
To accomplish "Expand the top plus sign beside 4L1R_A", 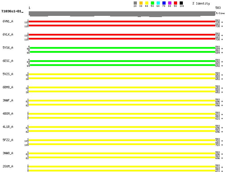I will pos(222,128).
